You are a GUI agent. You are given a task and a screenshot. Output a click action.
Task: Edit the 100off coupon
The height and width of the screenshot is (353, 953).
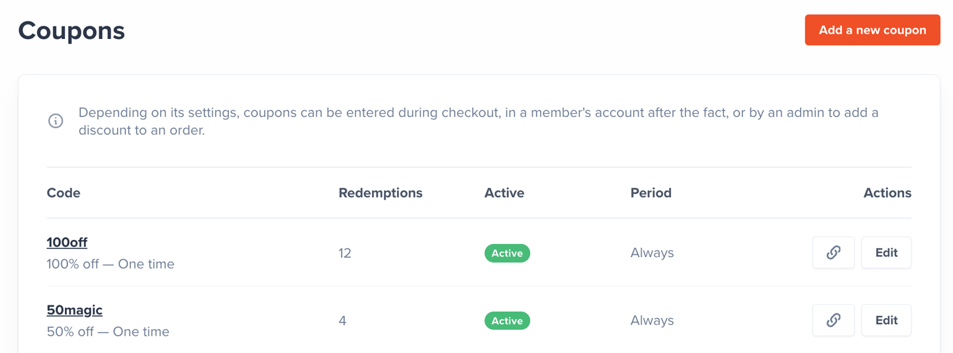pyautogui.click(x=886, y=253)
